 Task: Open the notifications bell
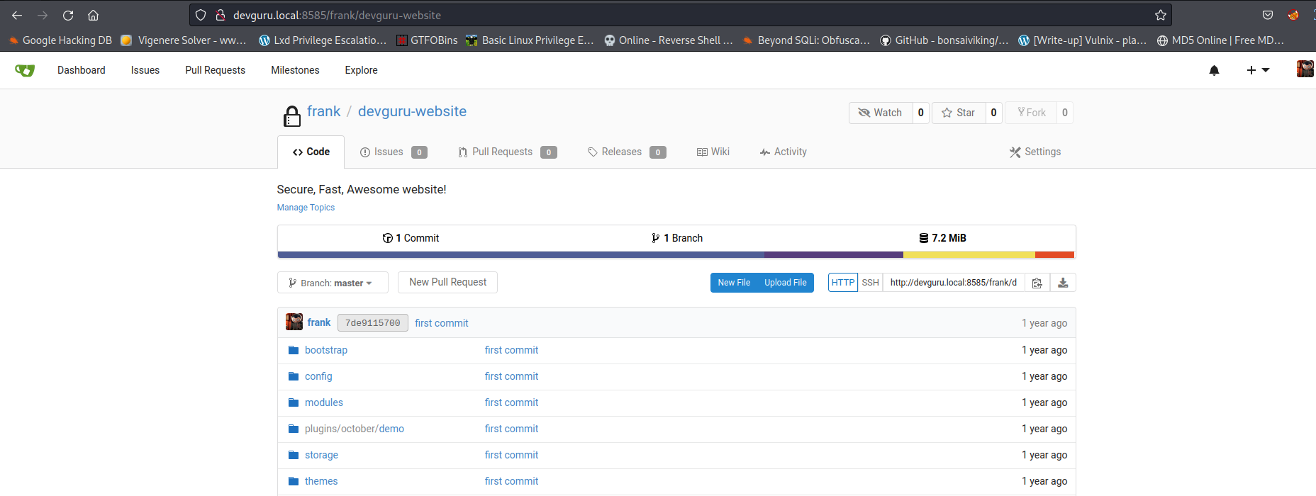1214,70
